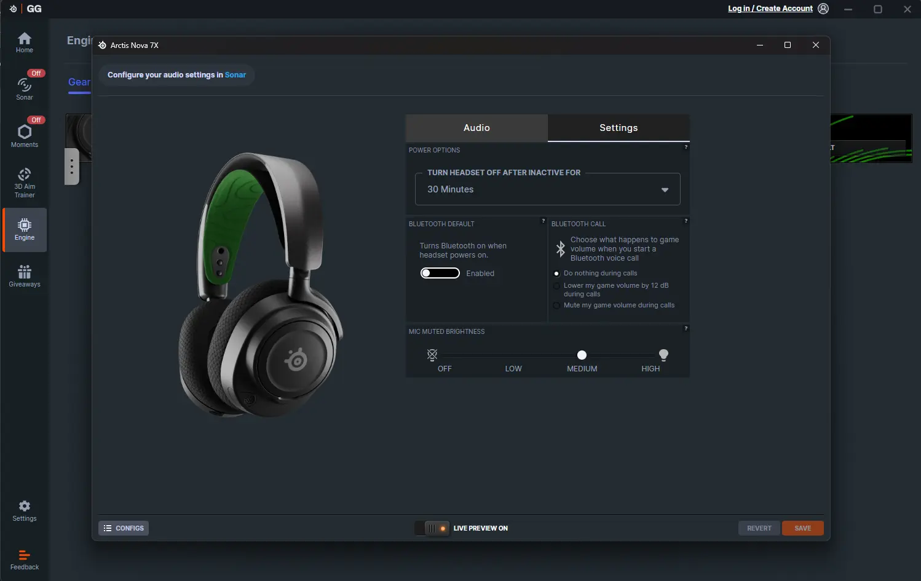Click the Arctis Nova 7X window logo icon
The image size is (921, 581).
click(102, 45)
